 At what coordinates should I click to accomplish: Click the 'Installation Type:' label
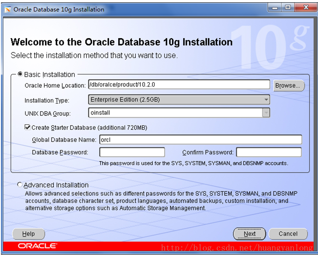pos(47,101)
